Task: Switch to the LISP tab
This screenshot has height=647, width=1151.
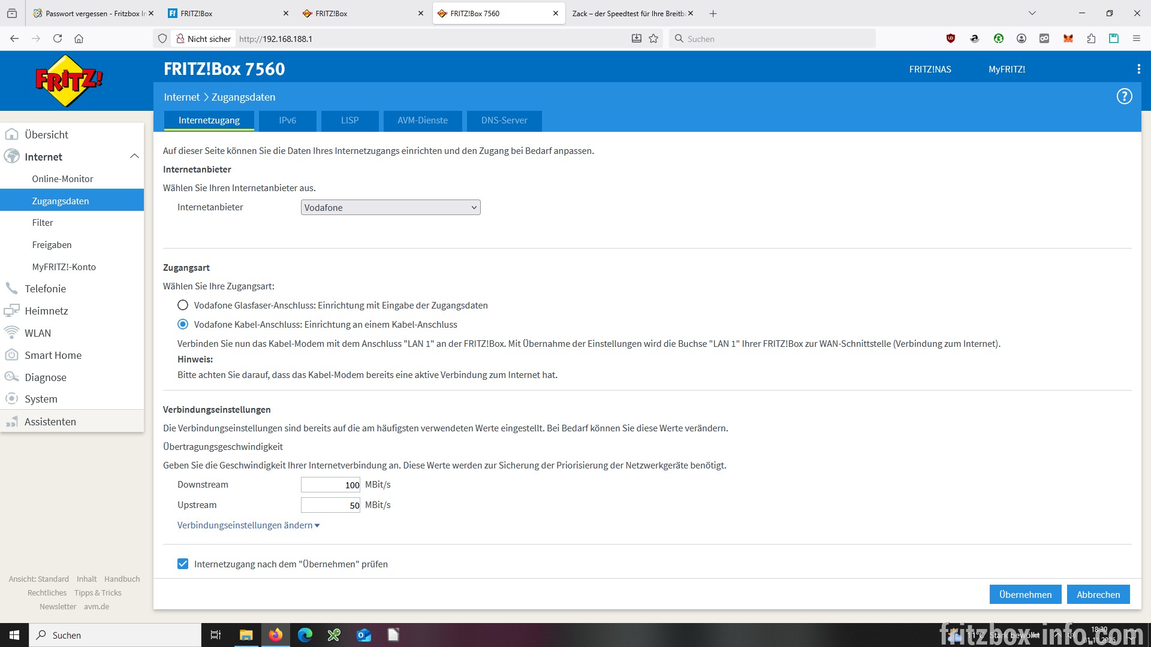Action: tap(349, 120)
